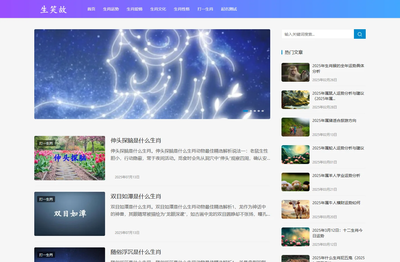Open 2025年属鼠人运势分析与建议 article
The height and width of the screenshot is (262, 400).
pyautogui.click(x=338, y=96)
